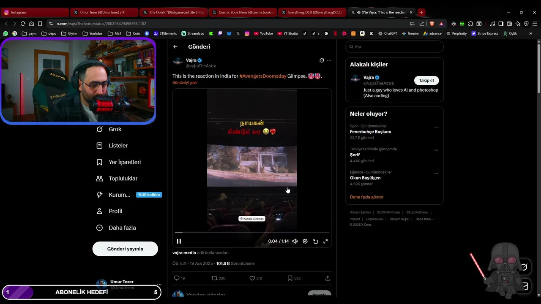Click the Brave Shields lion icon

click(432, 24)
